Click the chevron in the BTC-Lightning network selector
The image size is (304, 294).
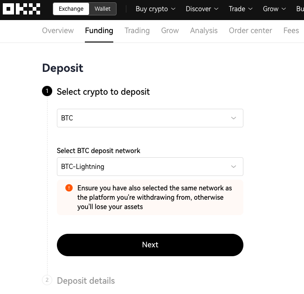pos(234,167)
